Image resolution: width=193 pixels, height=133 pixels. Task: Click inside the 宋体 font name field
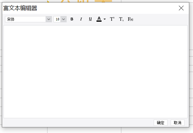click(x=25, y=19)
